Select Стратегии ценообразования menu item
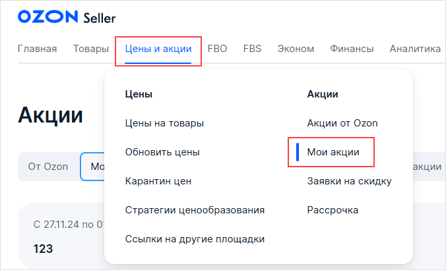Screen dimensions: 446x270 tap(195, 210)
